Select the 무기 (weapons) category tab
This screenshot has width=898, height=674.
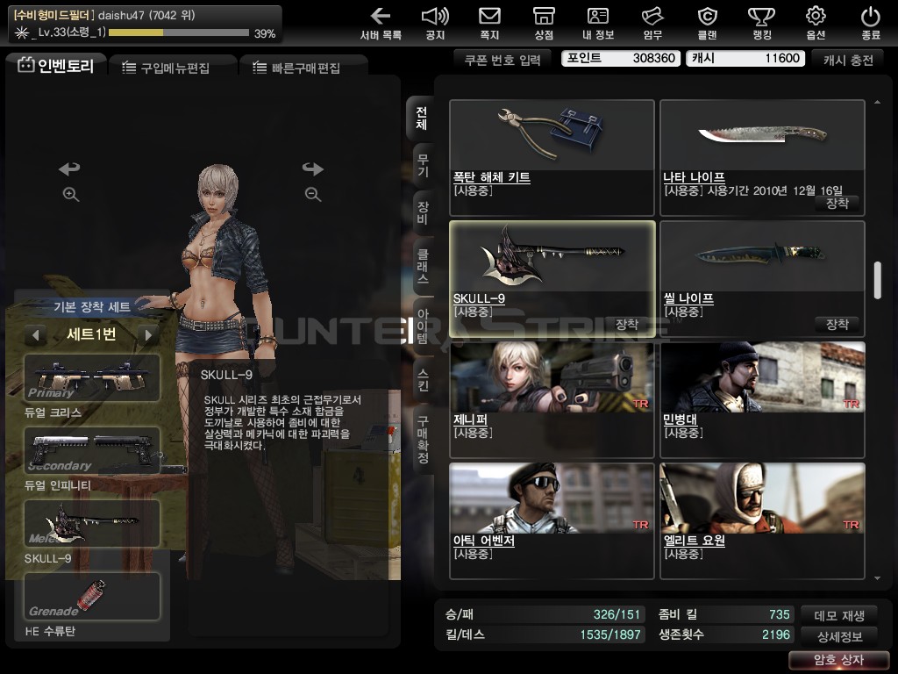[423, 165]
